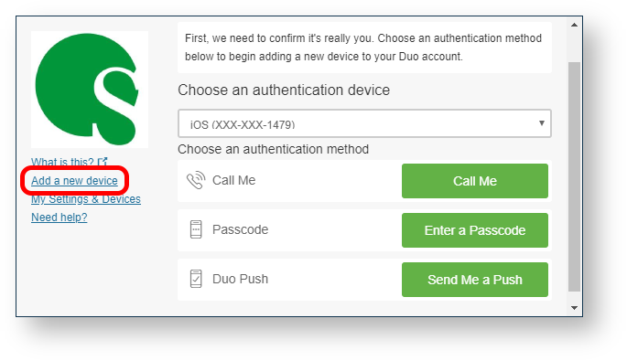627x361 pixels.
Task: Click the Passcode row label
Action: tap(241, 229)
